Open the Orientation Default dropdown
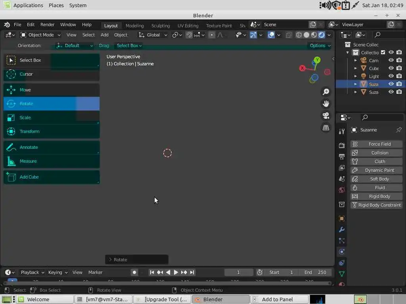The width and height of the screenshot is (406, 304). tap(75, 46)
